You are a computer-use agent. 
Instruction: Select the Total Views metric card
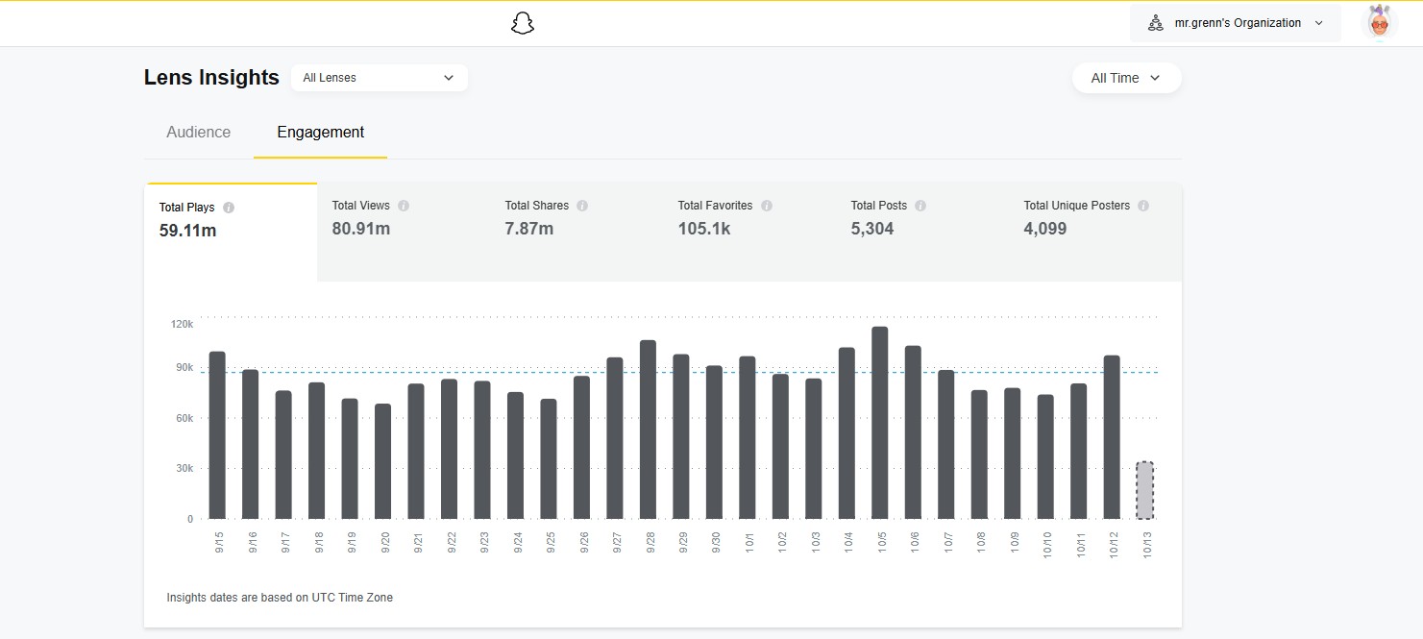[x=403, y=231]
